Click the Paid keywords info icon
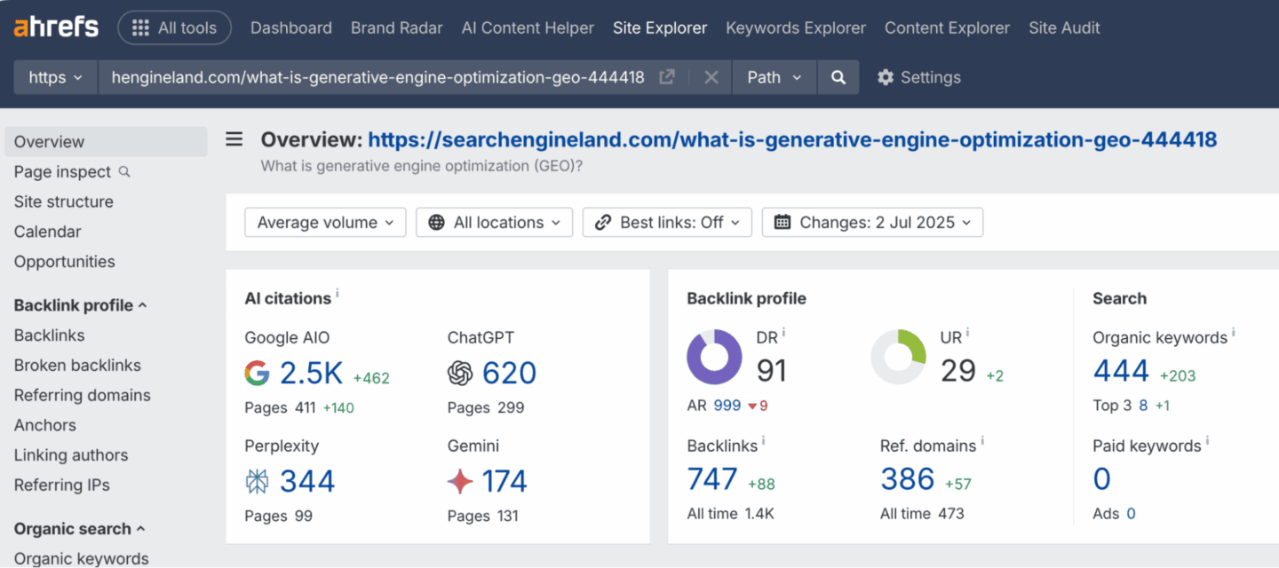Screen dimensions: 1279x568 click(1208, 441)
